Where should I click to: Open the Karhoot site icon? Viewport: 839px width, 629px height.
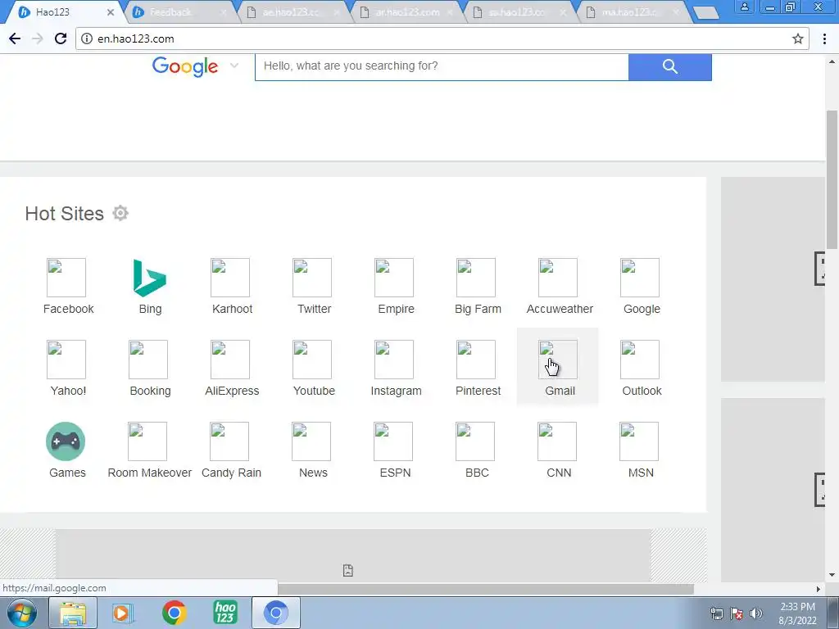(x=230, y=278)
